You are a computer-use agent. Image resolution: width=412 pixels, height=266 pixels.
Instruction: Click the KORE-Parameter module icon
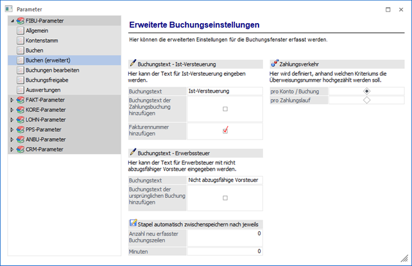pyautogui.click(x=21, y=110)
